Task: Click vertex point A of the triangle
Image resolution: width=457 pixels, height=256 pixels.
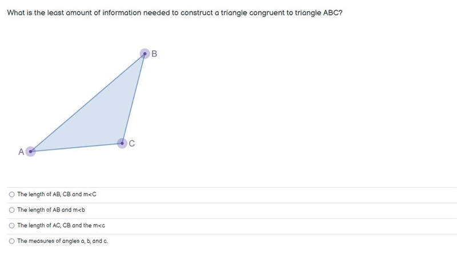Action: pos(31,151)
